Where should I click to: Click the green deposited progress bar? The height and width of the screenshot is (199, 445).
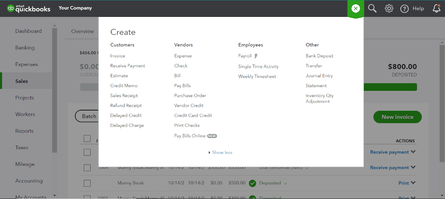point(390,87)
